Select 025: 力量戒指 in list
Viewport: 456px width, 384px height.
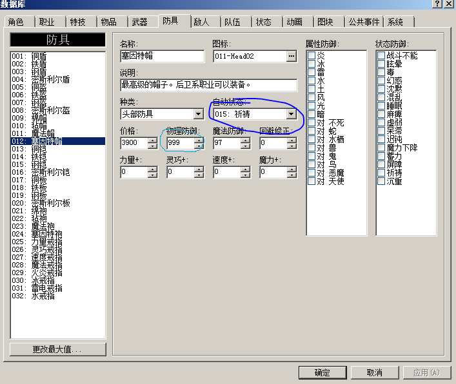click(58, 242)
